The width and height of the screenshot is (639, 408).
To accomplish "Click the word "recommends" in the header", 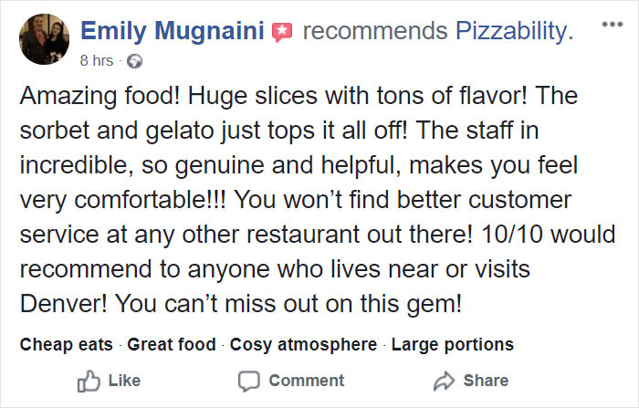I will [375, 31].
